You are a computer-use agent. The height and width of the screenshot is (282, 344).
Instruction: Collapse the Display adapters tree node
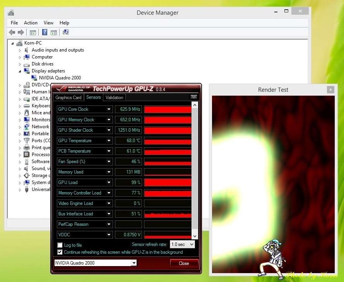[20, 71]
